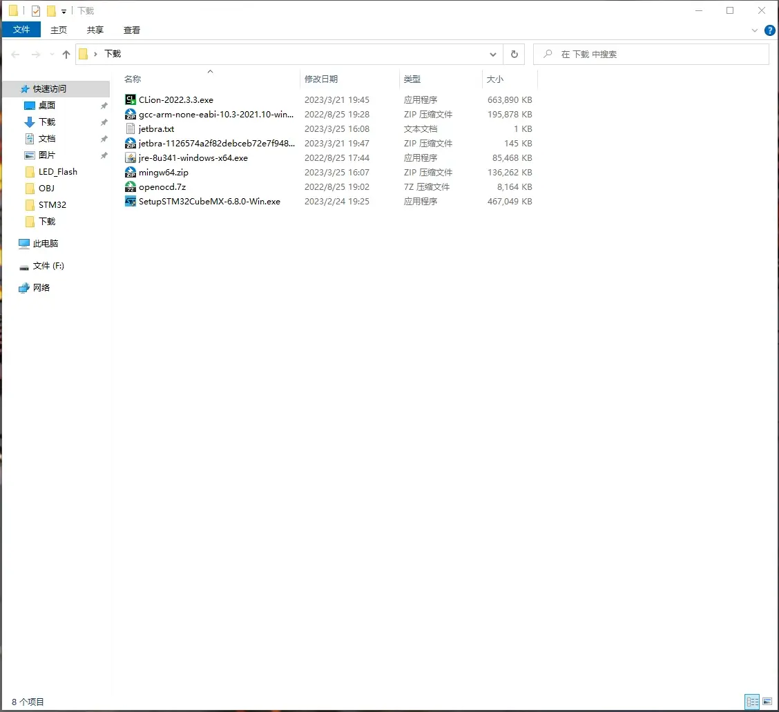Open 文档 in the navigation pane
Screen dimensions: 779x712
point(47,139)
